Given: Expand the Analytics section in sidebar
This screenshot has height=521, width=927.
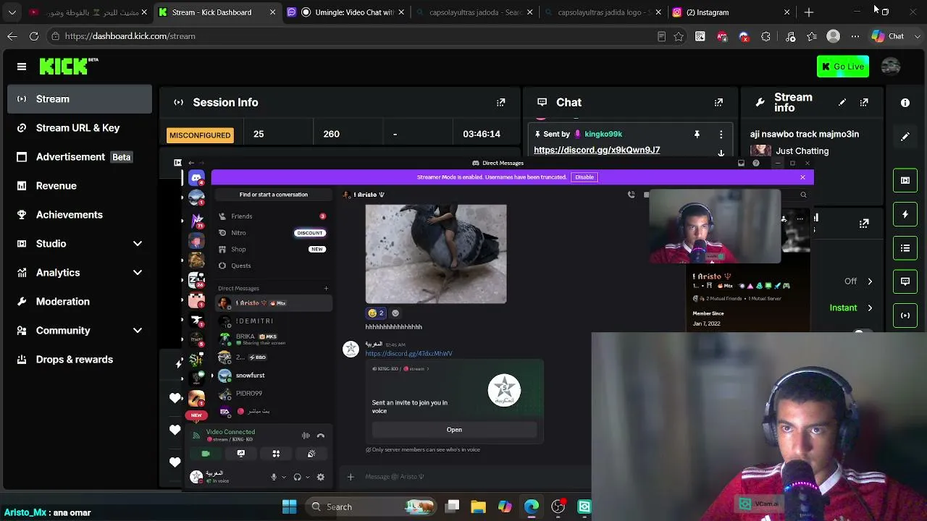Looking at the screenshot, I should 138,273.
